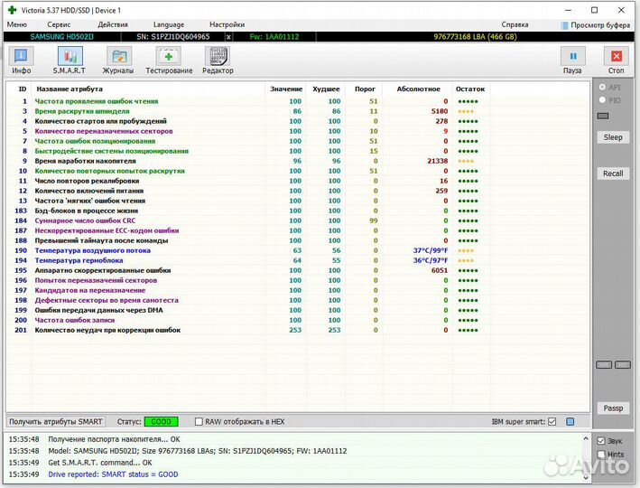Open the Настройки menu
Viewport: 640px width, 488px height.
227,24
